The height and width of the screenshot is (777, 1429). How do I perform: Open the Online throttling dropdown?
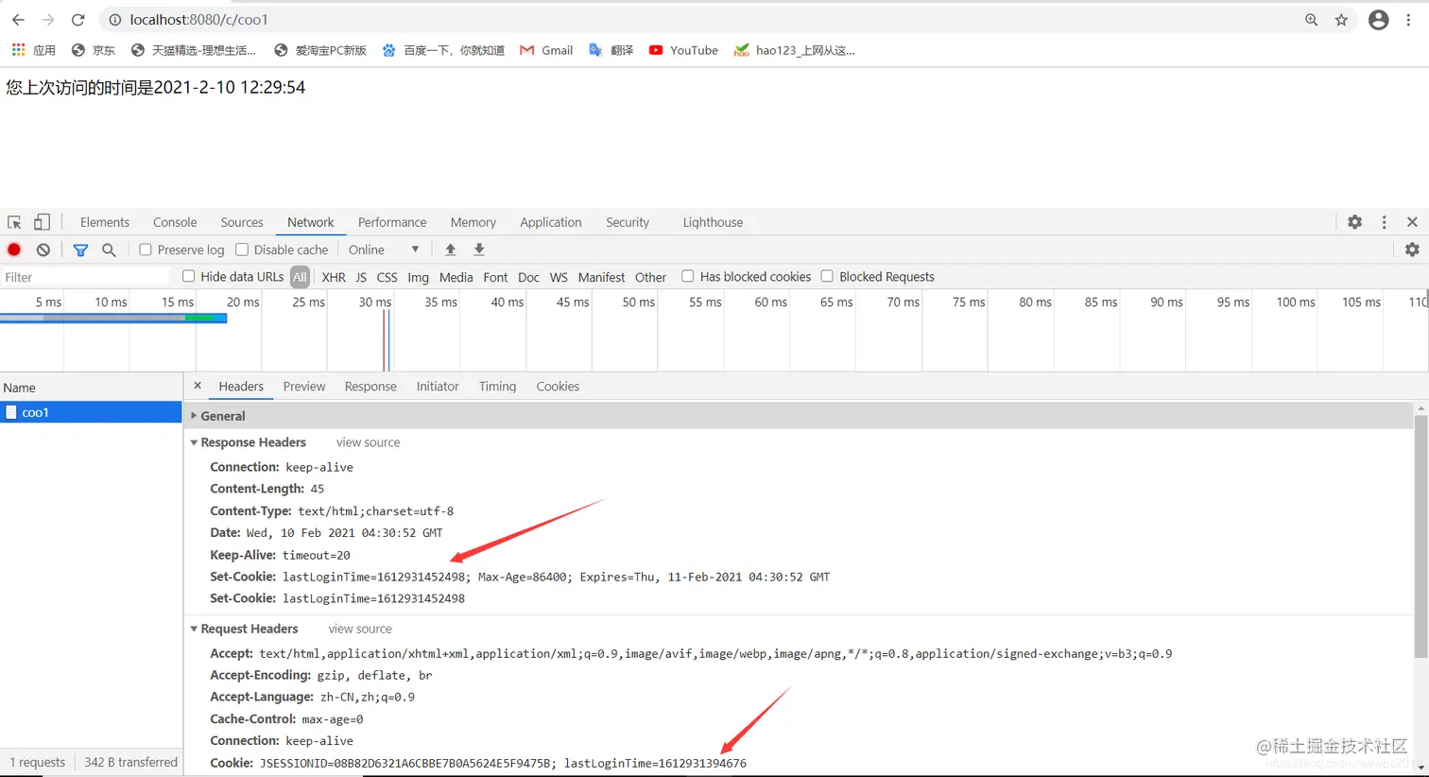383,250
